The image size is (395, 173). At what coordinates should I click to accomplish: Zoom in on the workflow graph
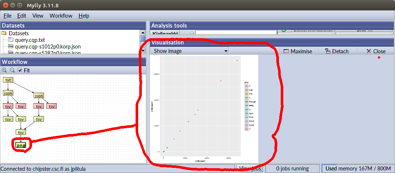pyautogui.click(x=4, y=70)
